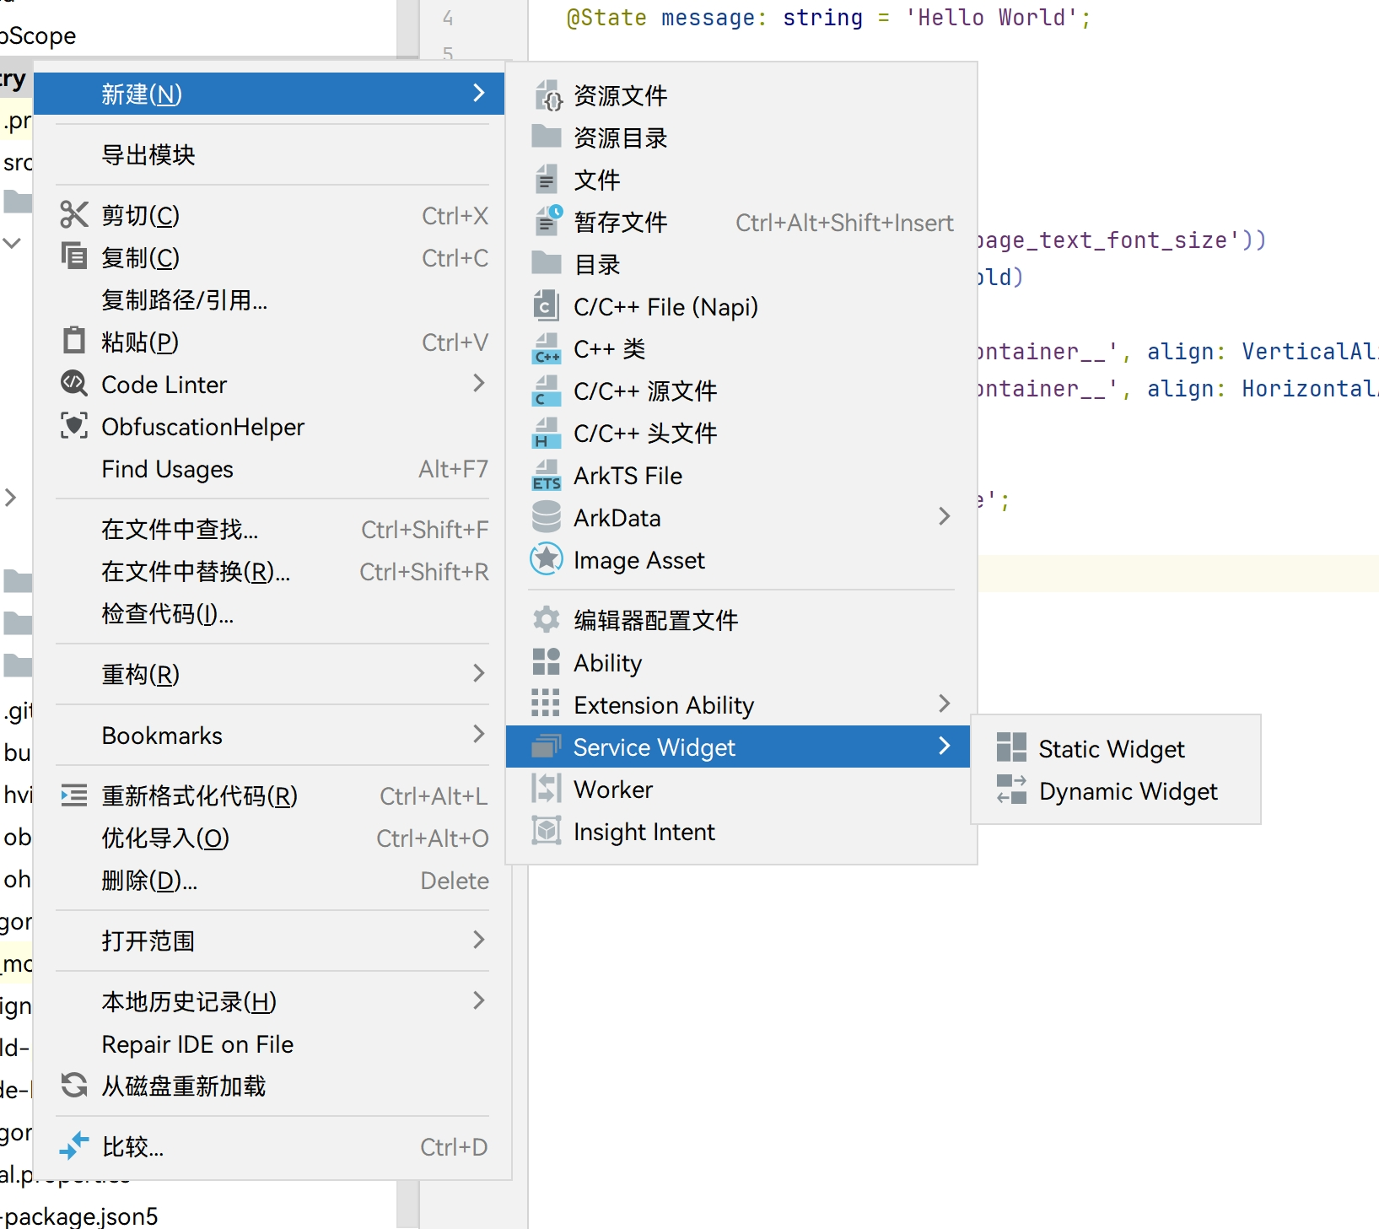
Task: Click the Image Asset star icon
Action: 547,559
